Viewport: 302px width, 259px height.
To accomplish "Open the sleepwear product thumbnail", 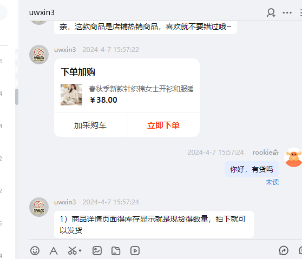I will 71,95.
